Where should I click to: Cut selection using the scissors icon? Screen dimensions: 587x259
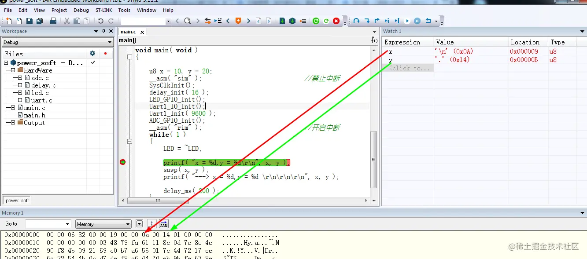pos(67,21)
